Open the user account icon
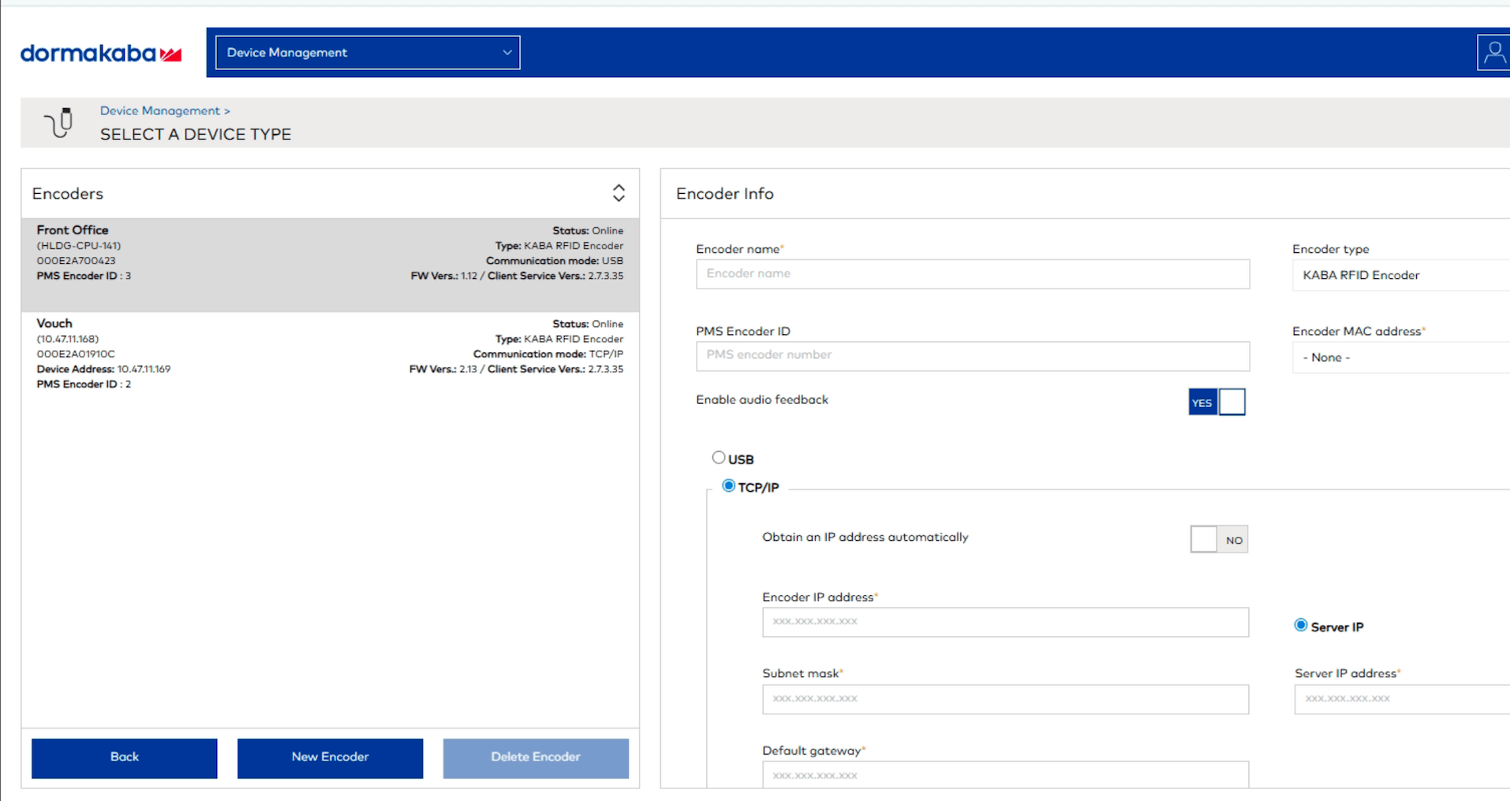Viewport: 1510px width, 801px height. (x=1494, y=52)
